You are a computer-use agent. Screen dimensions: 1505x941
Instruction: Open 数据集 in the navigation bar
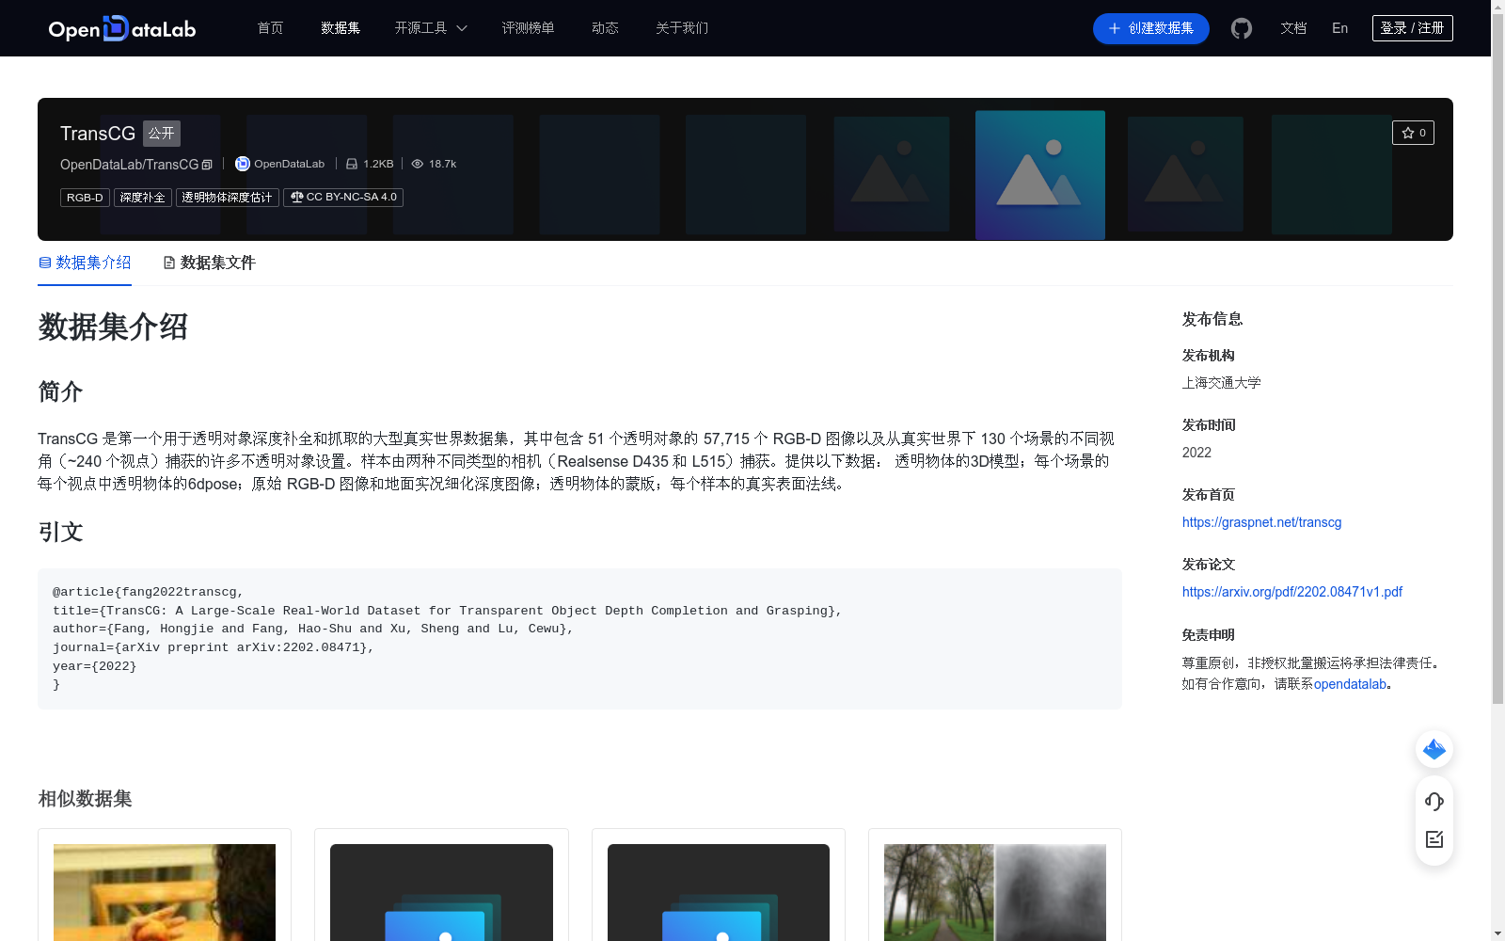pyautogui.click(x=341, y=28)
